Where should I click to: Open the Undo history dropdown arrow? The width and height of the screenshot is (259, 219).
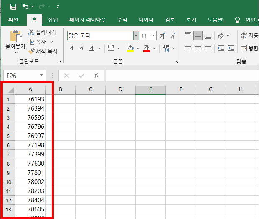[x=33, y=6]
